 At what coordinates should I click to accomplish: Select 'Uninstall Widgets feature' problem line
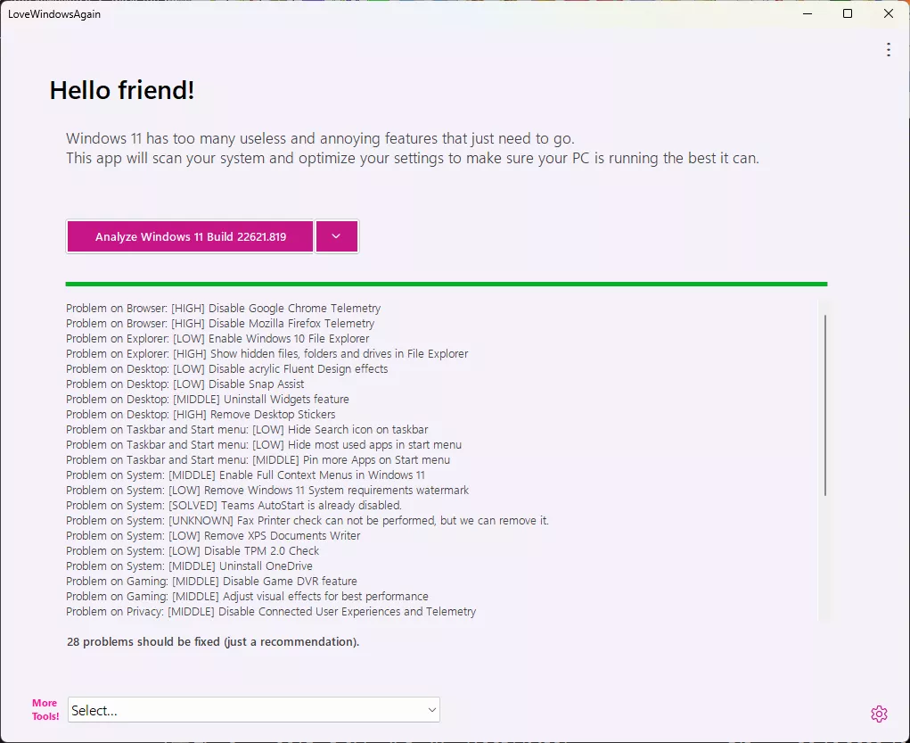pyautogui.click(x=207, y=400)
